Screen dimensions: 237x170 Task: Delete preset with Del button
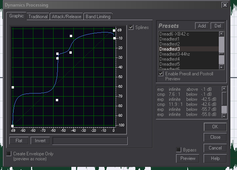point(217,26)
